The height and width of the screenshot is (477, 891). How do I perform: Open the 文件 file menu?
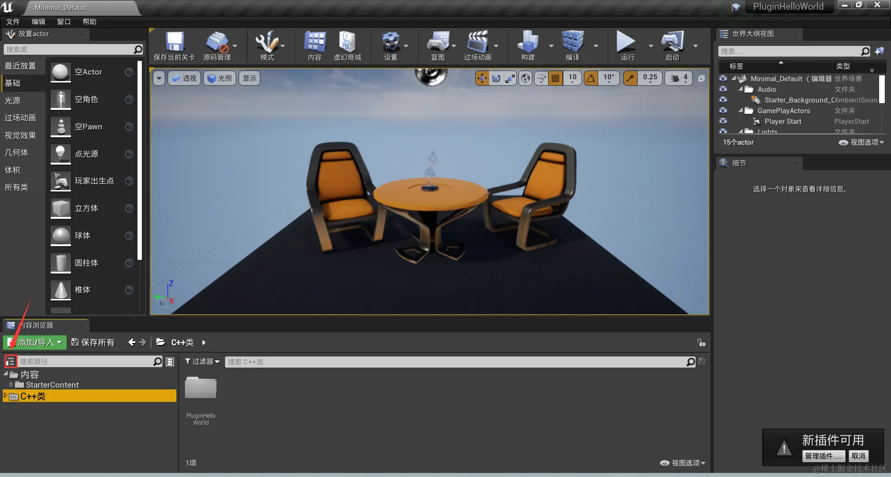(x=13, y=22)
